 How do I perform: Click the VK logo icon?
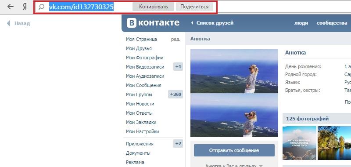tap(131, 23)
